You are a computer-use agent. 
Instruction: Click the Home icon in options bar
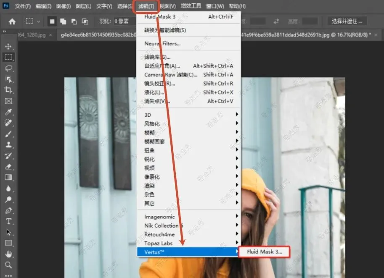[12, 21]
